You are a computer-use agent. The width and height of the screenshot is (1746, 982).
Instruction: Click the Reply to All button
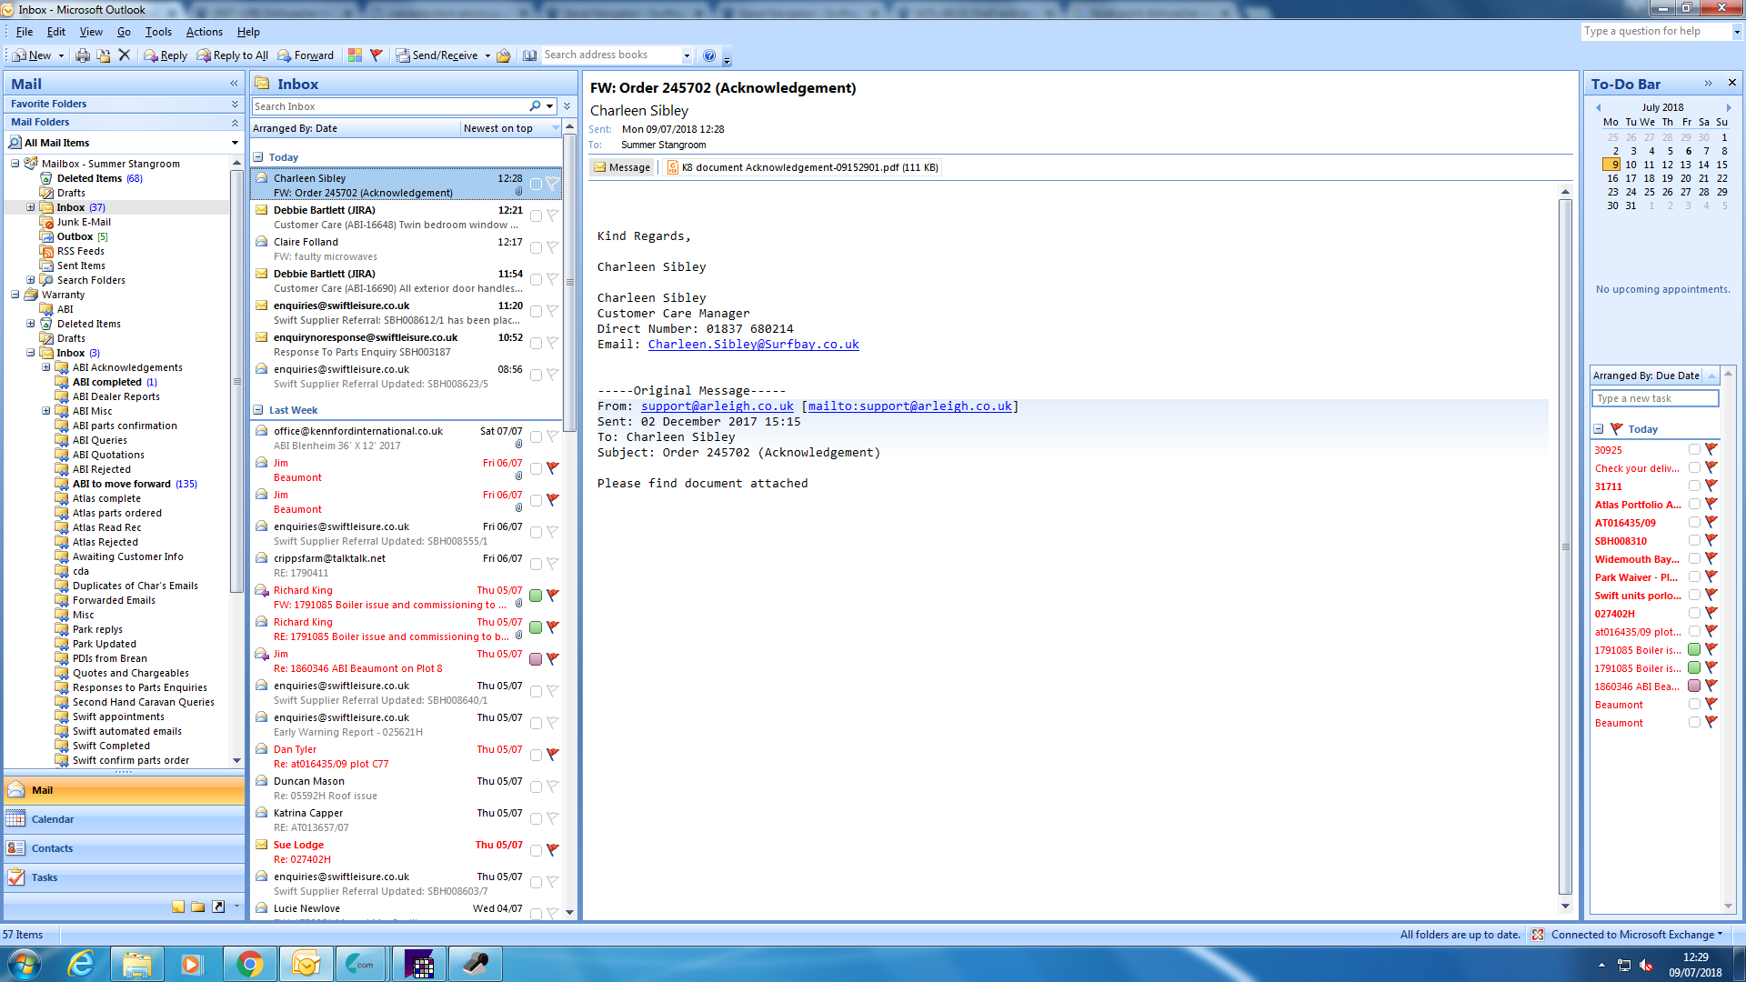pyautogui.click(x=233, y=55)
